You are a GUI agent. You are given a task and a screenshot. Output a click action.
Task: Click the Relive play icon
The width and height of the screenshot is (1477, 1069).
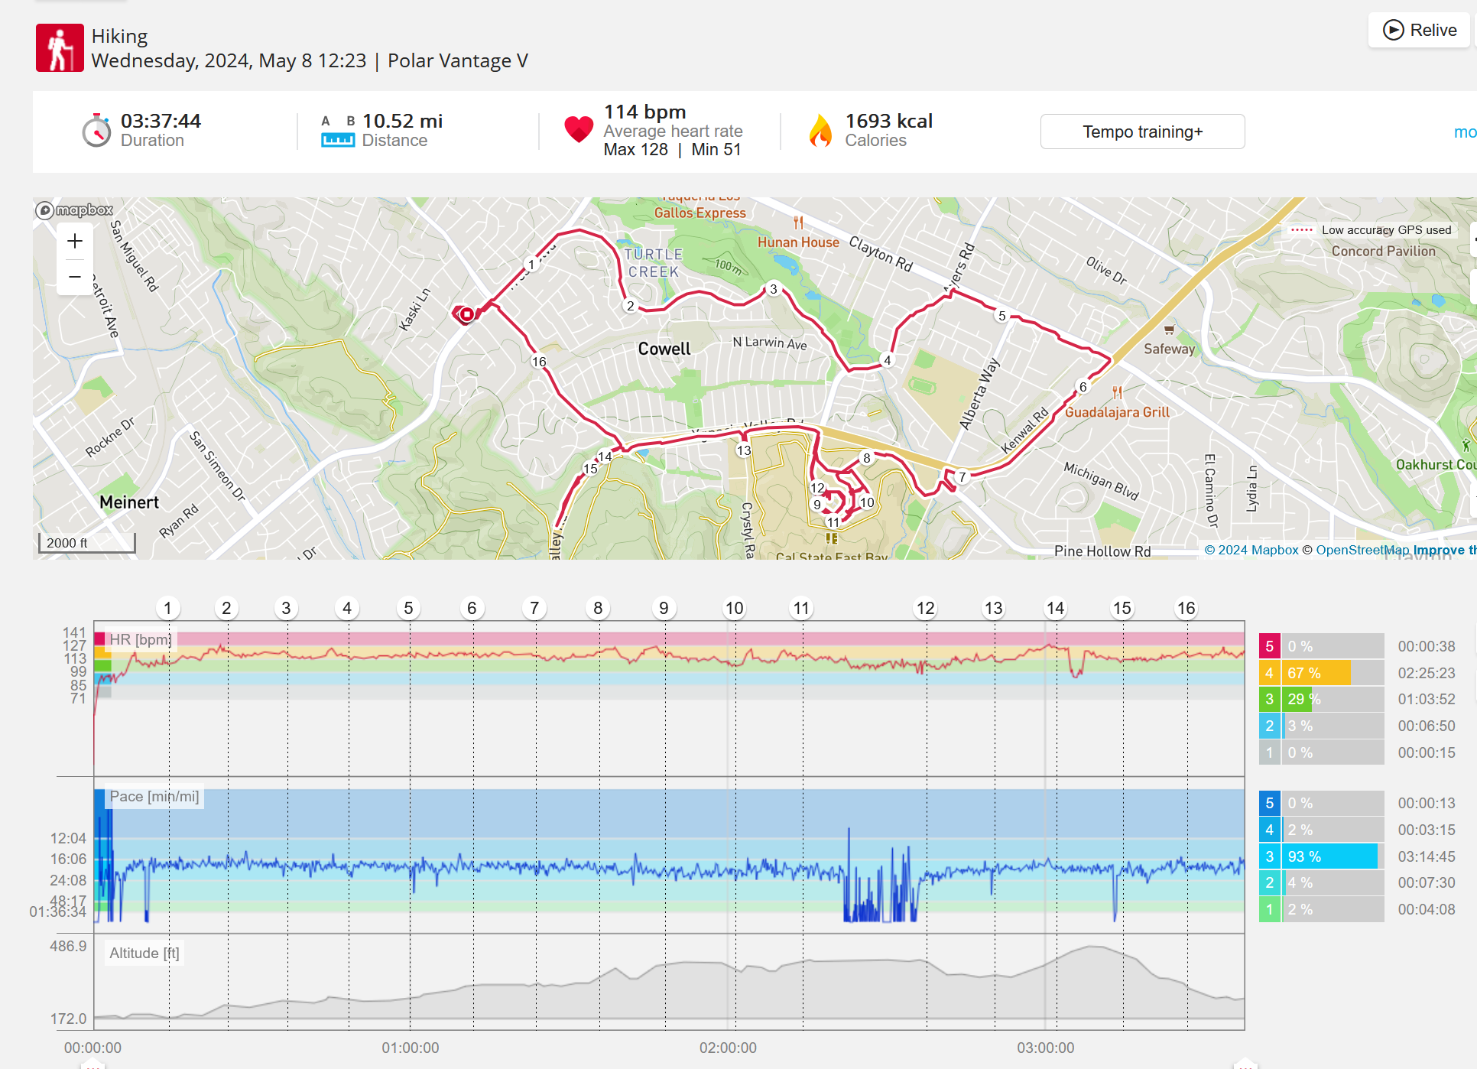(1393, 30)
